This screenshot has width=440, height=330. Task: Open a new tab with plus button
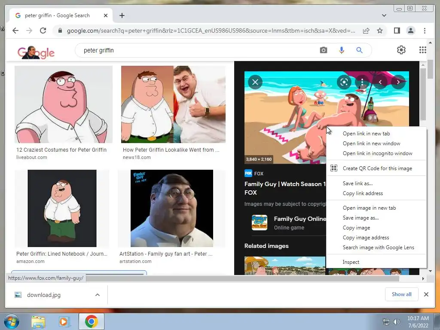click(x=122, y=15)
